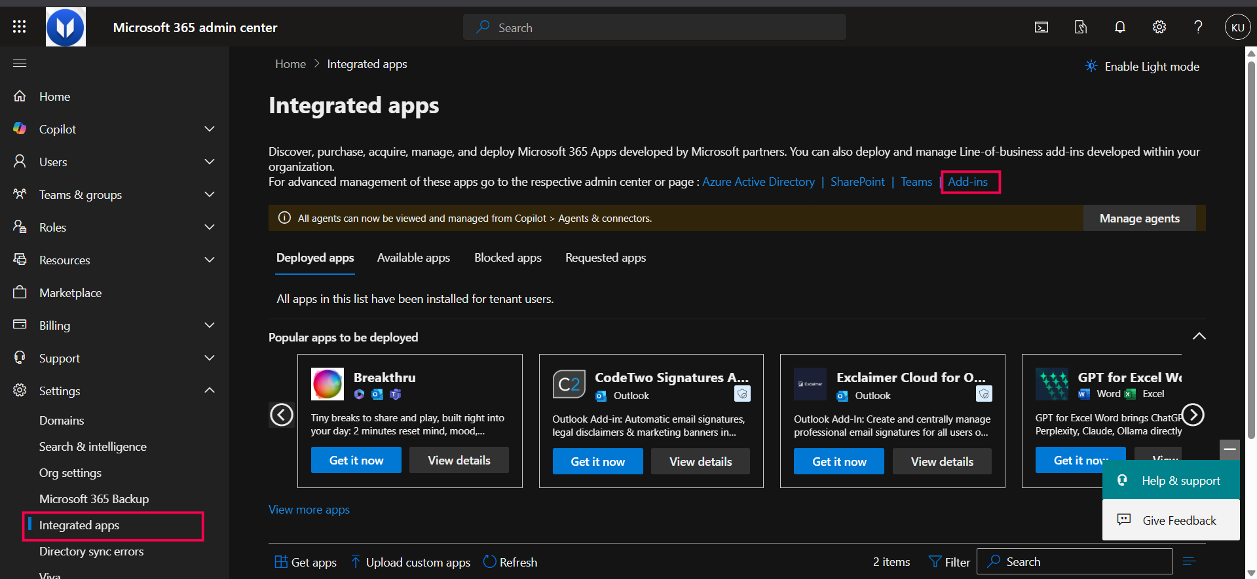The height and width of the screenshot is (579, 1257).
Task: Open the Add-ins link
Action: tap(967, 182)
